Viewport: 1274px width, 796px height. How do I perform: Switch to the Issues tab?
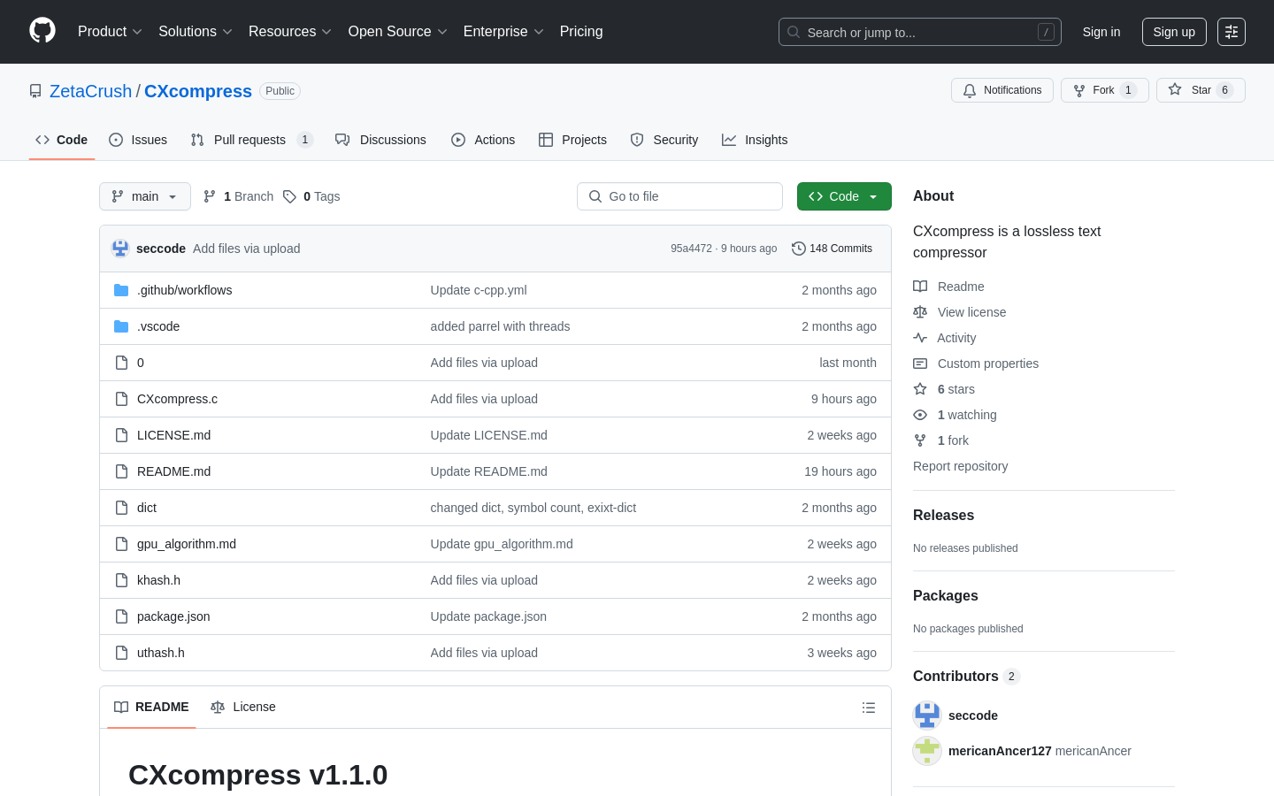pyautogui.click(x=138, y=140)
